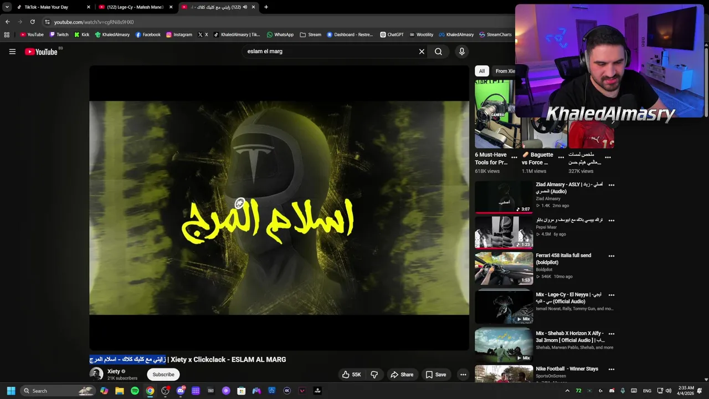Screen dimensions: 709x399
Task: Dislike the video with the thumbs-down button
Action: click(374, 375)
